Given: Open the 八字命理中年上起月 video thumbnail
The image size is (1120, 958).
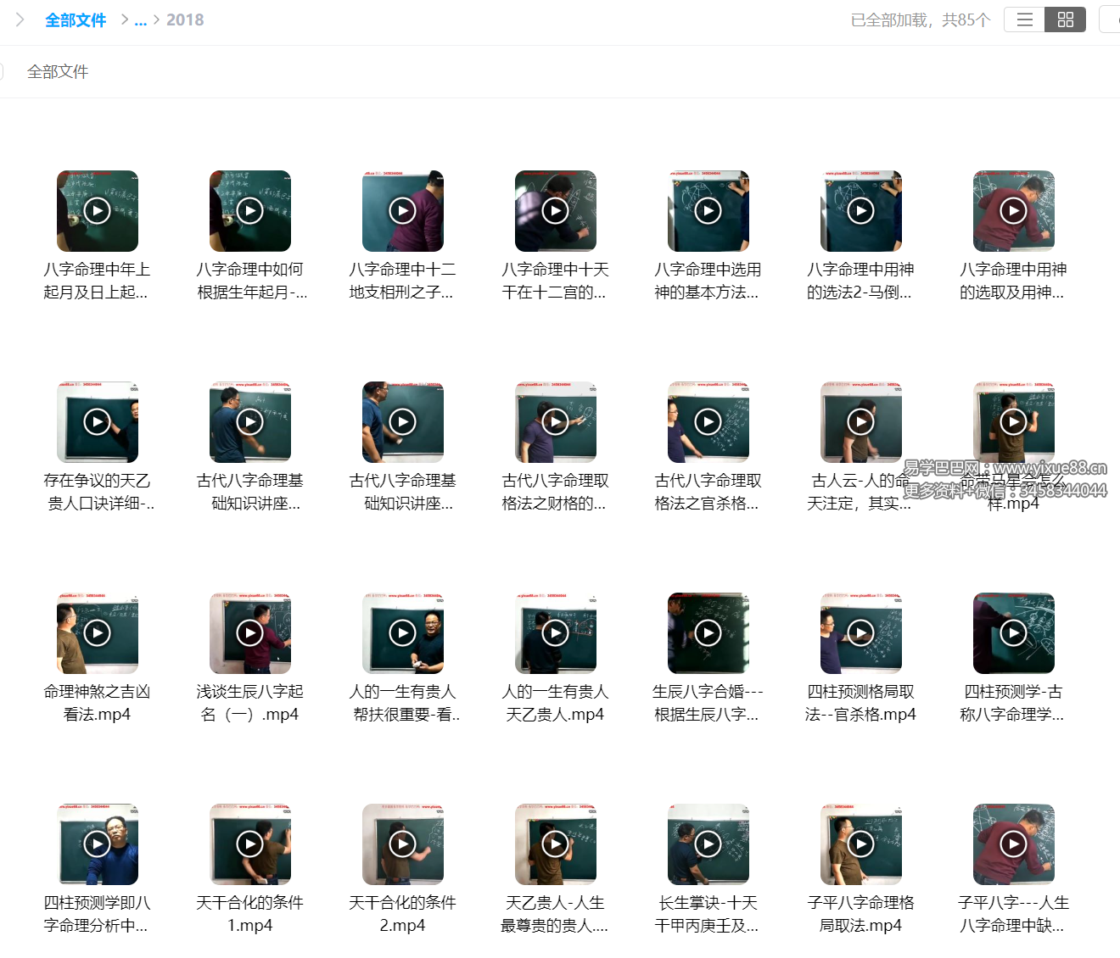Looking at the screenshot, I should click(98, 211).
